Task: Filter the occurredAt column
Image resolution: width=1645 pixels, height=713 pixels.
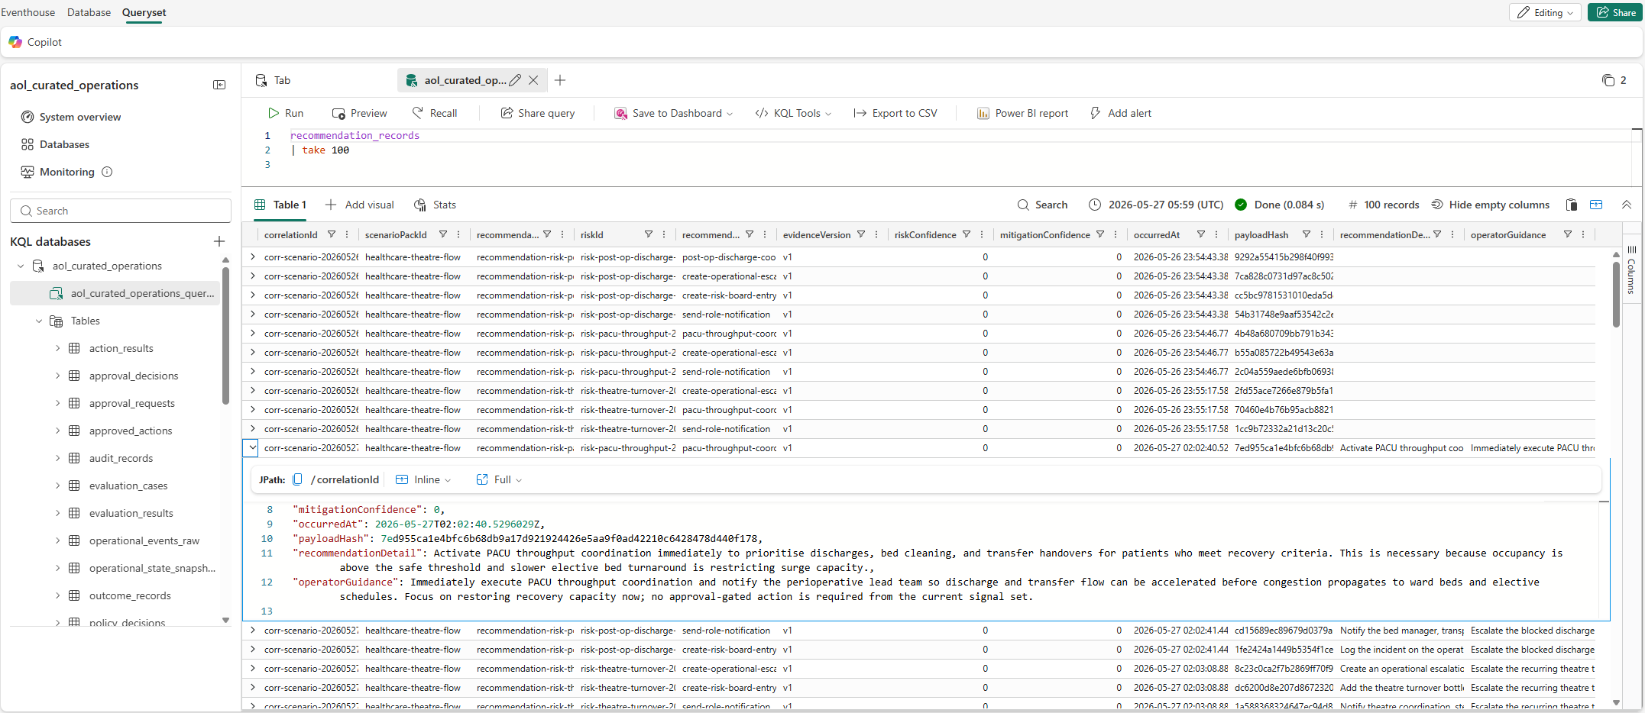Action: click(x=1200, y=234)
